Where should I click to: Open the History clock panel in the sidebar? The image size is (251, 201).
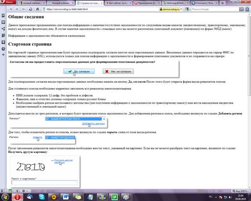[x=3, y=48]
